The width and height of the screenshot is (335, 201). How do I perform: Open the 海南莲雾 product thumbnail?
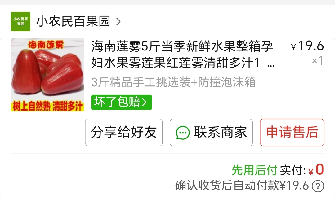47,75
